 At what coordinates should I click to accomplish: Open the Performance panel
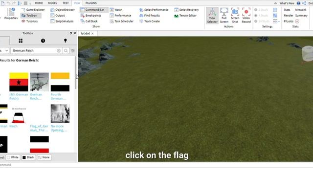click(x=120, y=15)
